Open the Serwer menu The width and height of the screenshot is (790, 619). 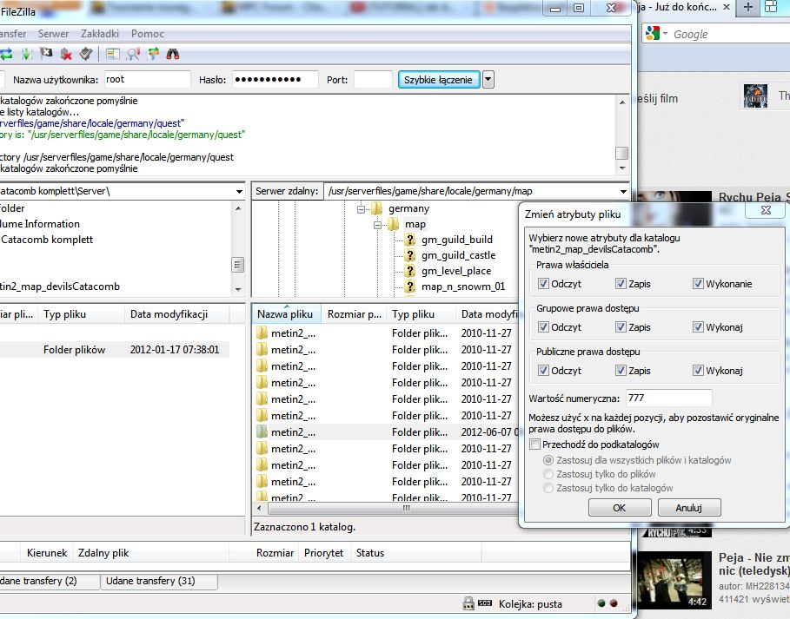(53, 34)
